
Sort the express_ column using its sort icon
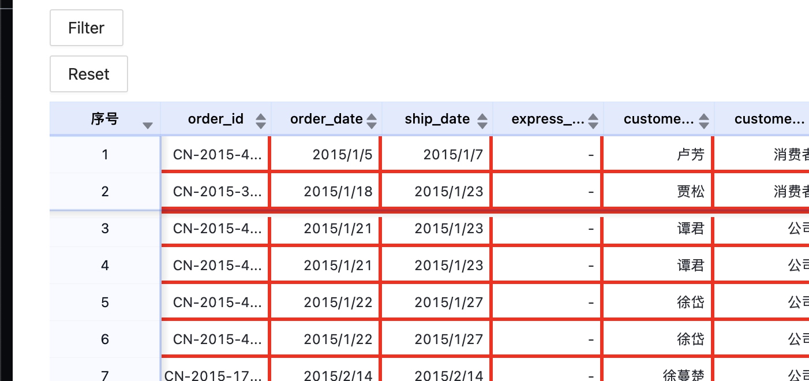click(x=593, y=119)
